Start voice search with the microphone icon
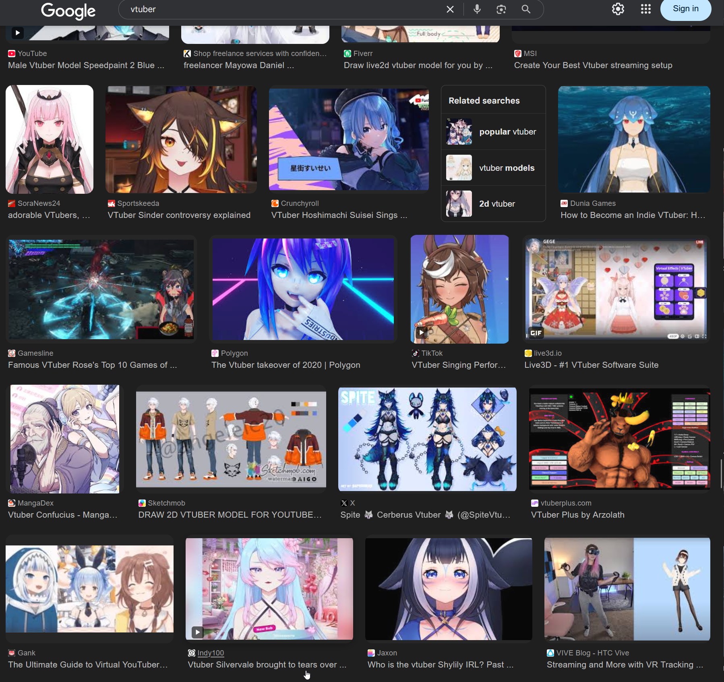The height and width of the screenshot is (682, 724). [x=477, y=9]
